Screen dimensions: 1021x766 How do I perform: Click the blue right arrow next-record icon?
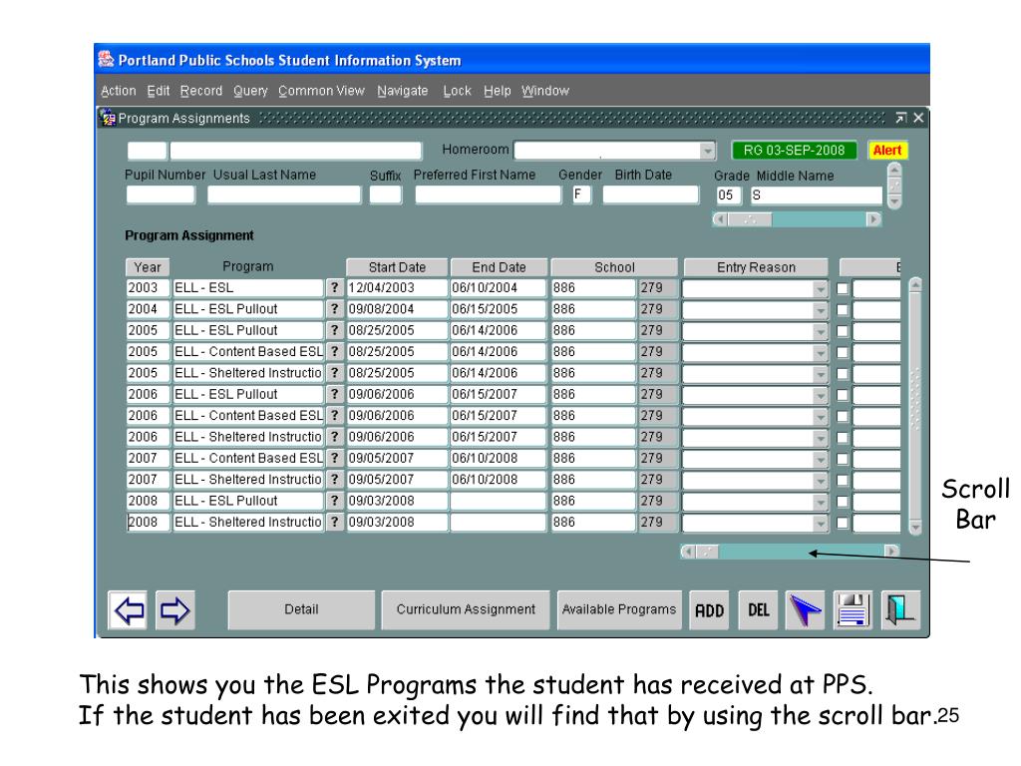[174, 610]
